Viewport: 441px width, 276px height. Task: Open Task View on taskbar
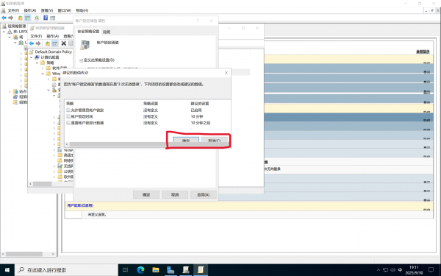(125, 270)
